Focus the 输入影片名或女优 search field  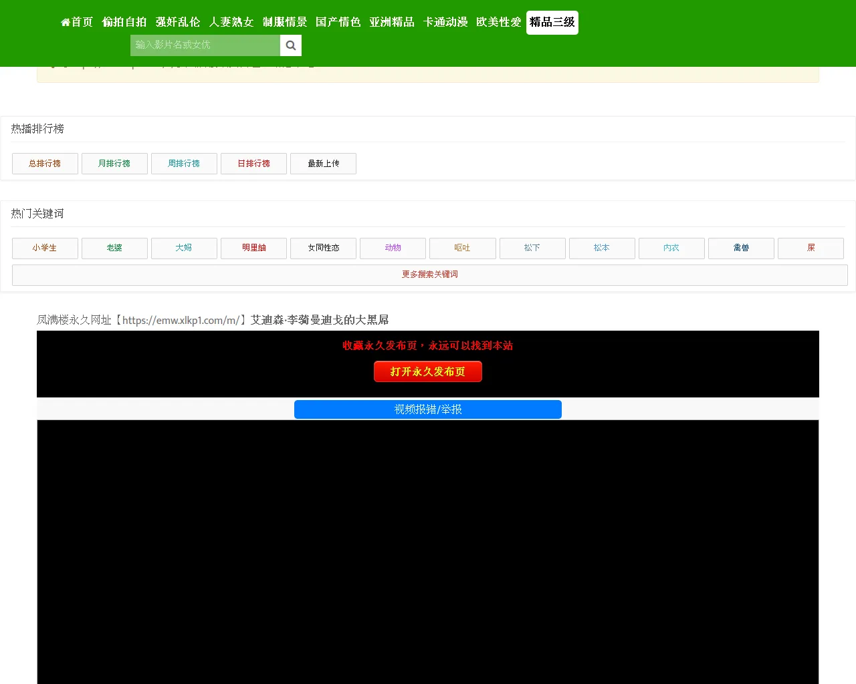205,45
